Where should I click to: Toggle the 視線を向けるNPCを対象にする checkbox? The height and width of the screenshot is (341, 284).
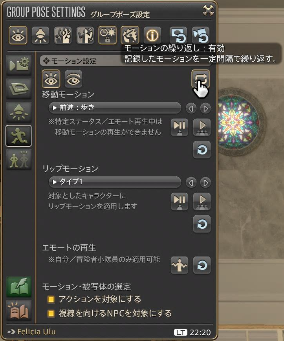coord(51,313)
